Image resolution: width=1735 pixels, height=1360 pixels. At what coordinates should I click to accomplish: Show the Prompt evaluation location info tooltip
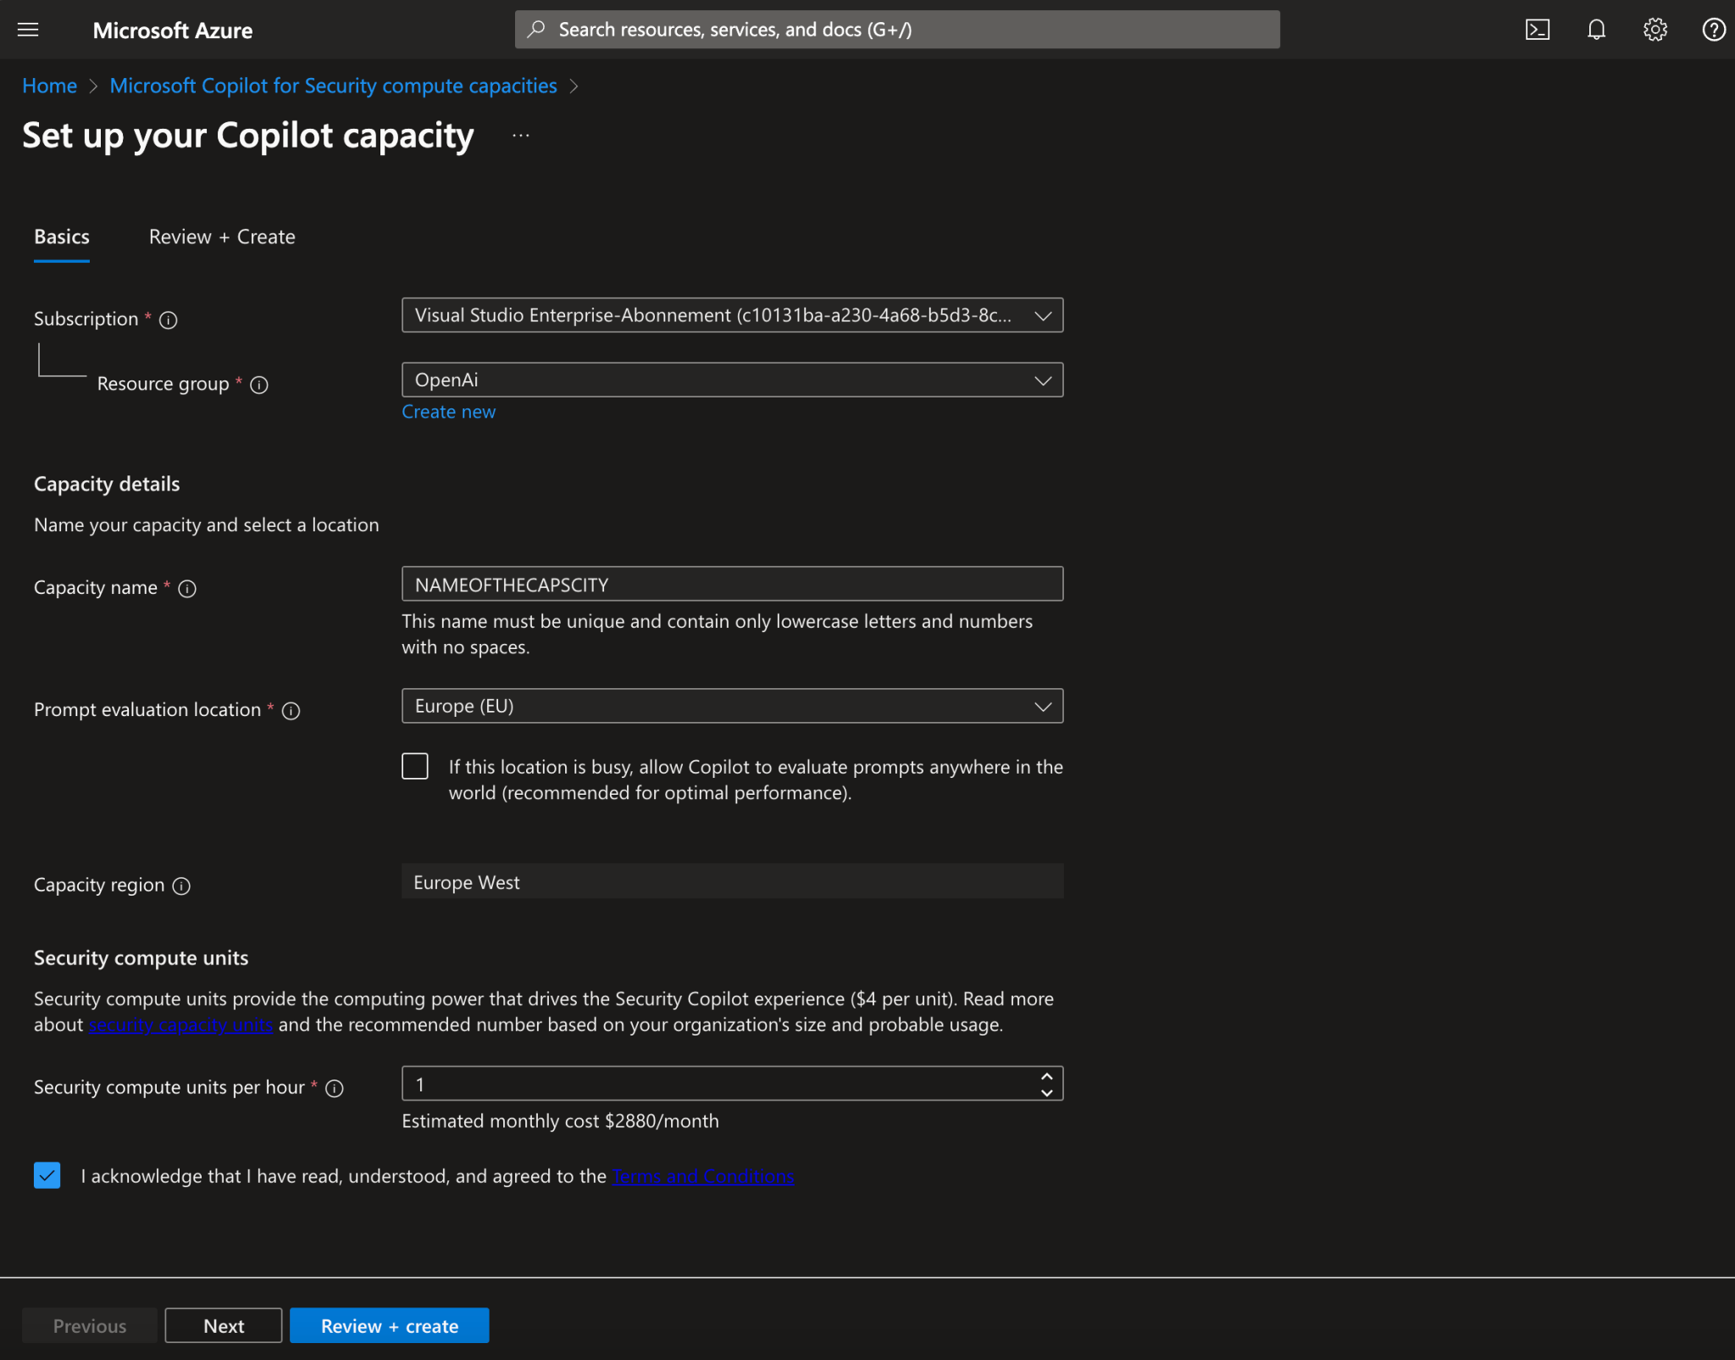click(291, 711)
